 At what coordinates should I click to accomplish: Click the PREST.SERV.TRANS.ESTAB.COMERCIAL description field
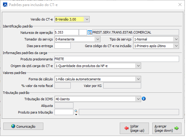pos(136,32)
